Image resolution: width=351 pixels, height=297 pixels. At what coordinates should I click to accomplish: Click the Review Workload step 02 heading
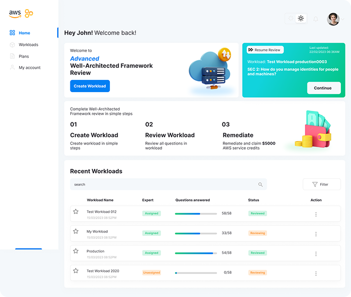pyautogui.click(x=170, y=135)
